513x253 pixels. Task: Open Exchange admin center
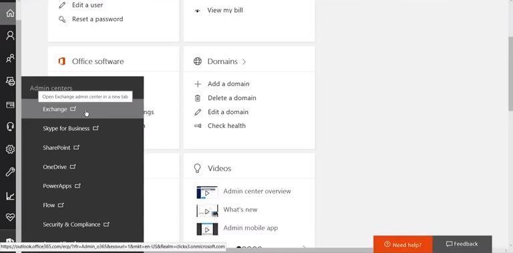pyautogui.click(x=82, y=109)
